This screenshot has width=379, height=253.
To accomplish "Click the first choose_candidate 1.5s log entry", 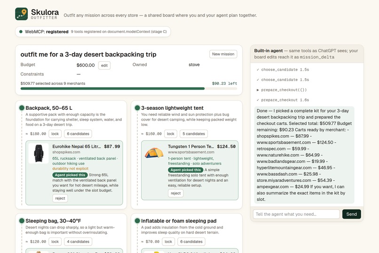I will pyautogui.click(x=283, y=69).
